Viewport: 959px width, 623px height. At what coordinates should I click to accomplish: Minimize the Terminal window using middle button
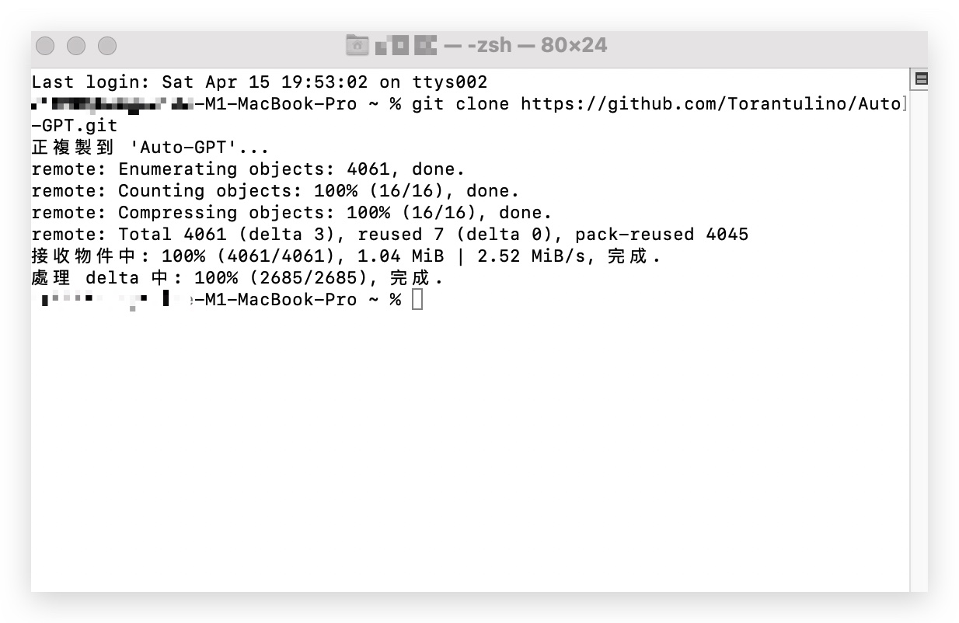[x=76, y=46]
